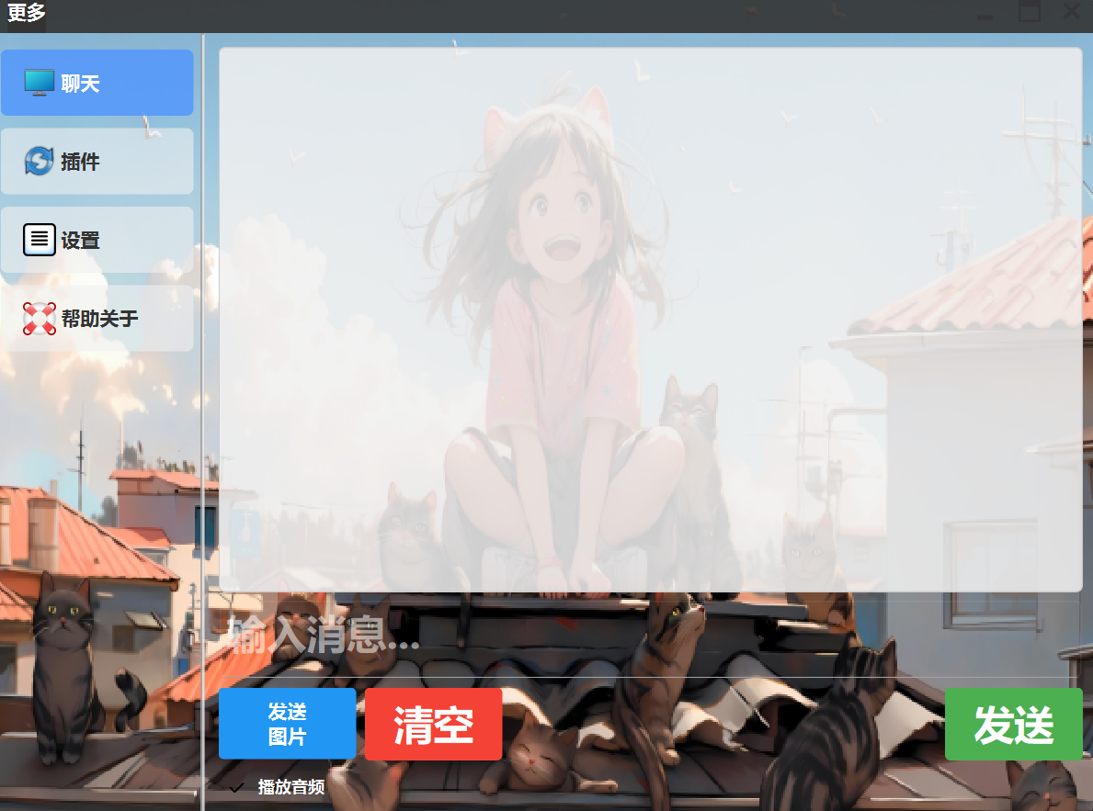The image size is (1093, 811).
Task: Click the blue plugin icon next to 插件
Action: [39, 161]
